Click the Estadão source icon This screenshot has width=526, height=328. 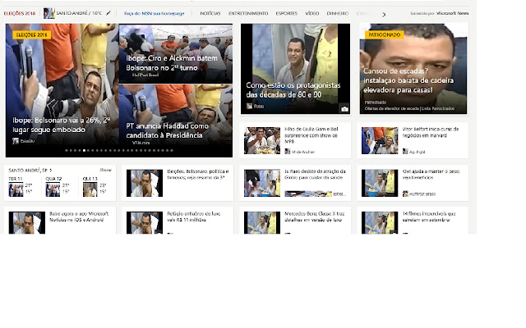click(16, 141)
